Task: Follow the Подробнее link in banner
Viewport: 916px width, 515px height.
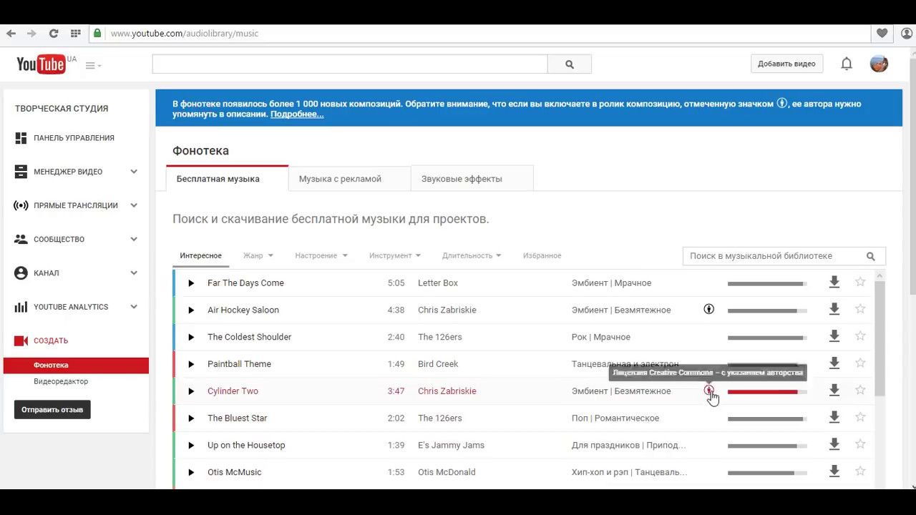Action: [297, 114]
